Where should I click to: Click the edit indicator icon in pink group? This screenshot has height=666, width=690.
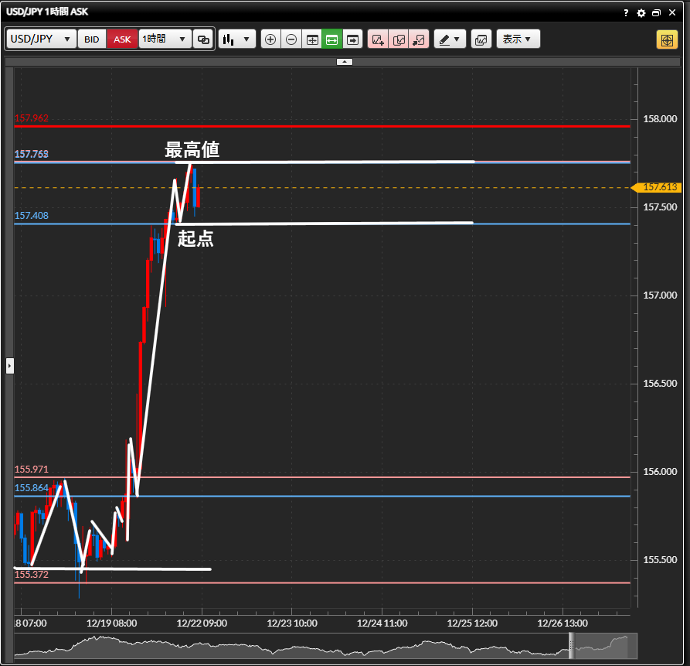pos(399,39)
